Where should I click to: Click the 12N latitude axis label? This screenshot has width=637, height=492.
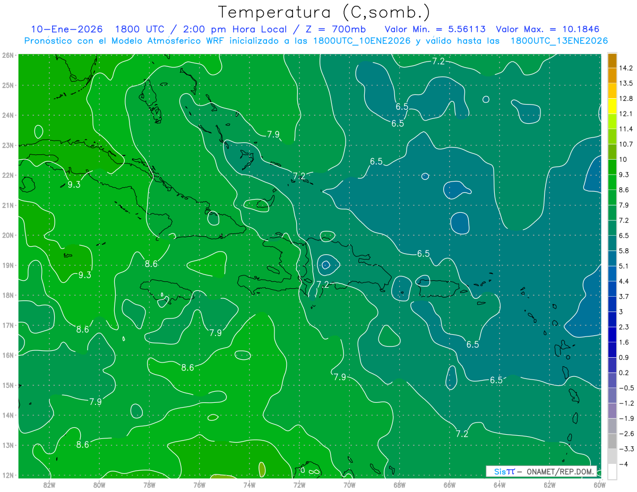pos(7,475)
